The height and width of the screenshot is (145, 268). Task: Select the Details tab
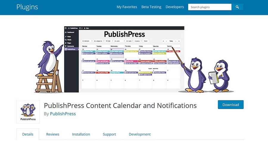point(28,134)
